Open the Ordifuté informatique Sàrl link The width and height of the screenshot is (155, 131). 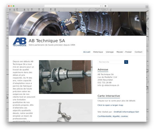(x=126, y=112)
